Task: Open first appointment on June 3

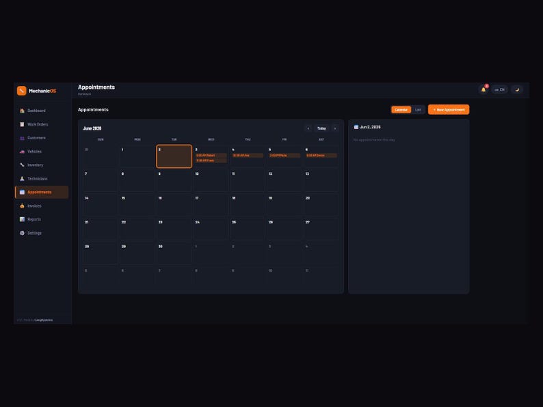Action: 211,155
